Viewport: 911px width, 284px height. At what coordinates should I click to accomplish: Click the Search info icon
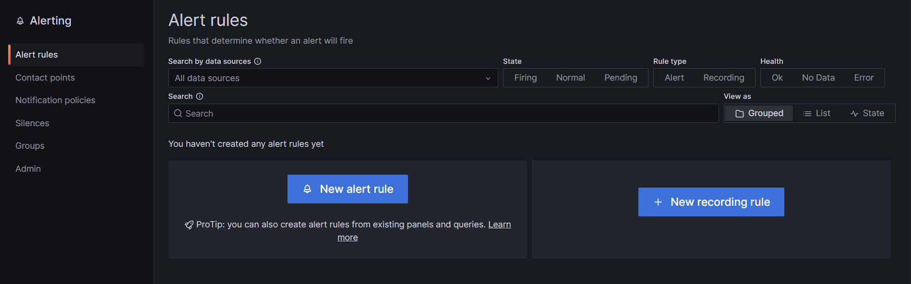(199, 96)
